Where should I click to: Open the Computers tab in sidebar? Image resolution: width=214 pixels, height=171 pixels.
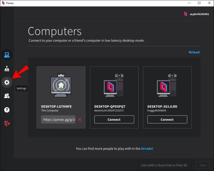coord(7,55)
